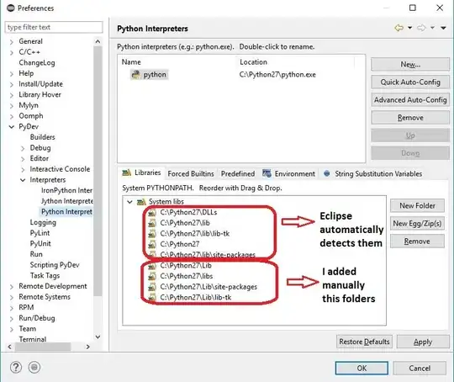
Task: Collapse the PyDev tree node
Action: pos(12,127)
